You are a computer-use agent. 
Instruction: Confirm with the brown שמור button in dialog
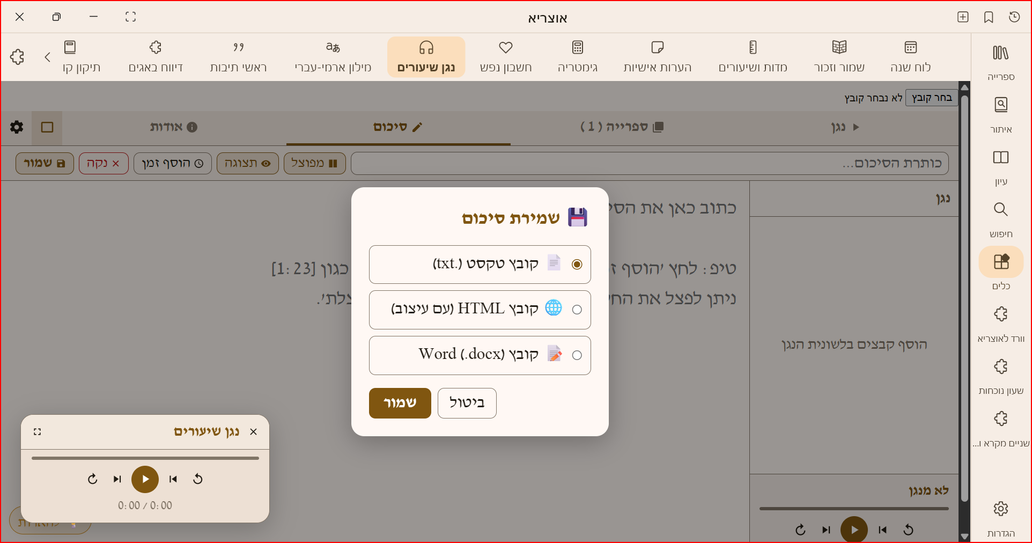click(x=400, y=403)
